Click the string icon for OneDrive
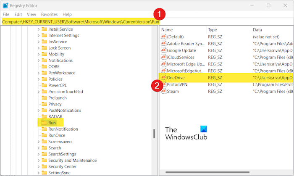This screenshot has width=294, height=176. (163, 77)
